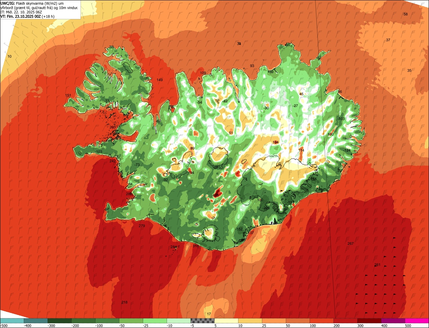
Task: Click the map value 89 in the western highlands
Action: (x=192, y=149)
